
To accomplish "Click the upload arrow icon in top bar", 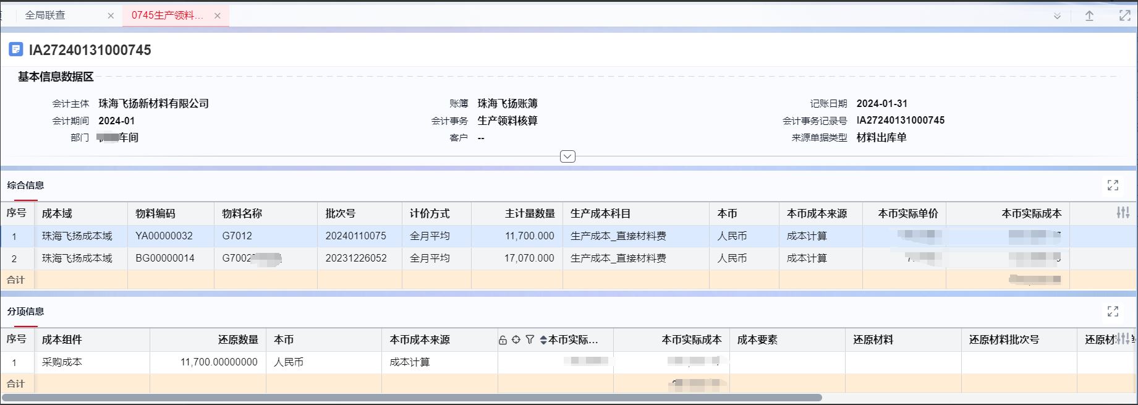I will (x=1089, y=16).
